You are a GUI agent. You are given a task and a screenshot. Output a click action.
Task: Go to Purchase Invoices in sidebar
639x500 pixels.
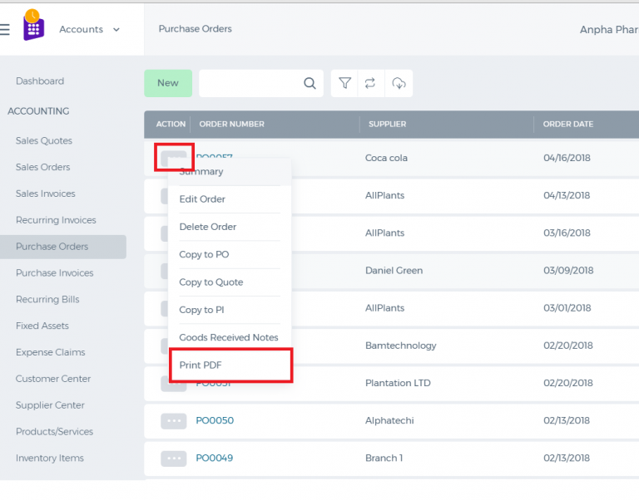point(55,273)
